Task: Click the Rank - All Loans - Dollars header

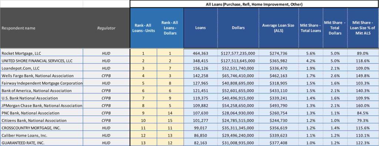Action: click(170, 28)
